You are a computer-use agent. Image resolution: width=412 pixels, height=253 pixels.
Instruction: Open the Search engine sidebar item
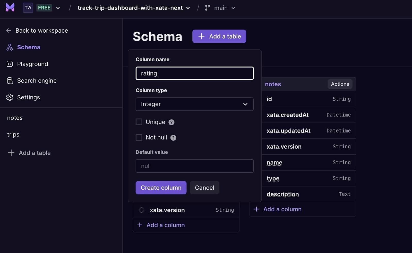(31, 81)
